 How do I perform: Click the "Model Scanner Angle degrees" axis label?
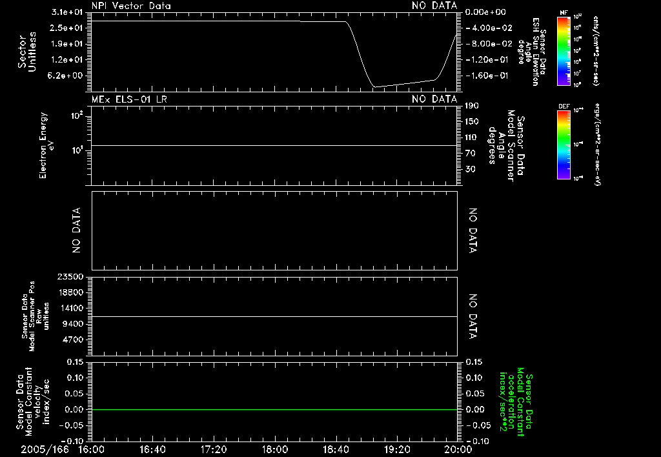tap(507, 146)
